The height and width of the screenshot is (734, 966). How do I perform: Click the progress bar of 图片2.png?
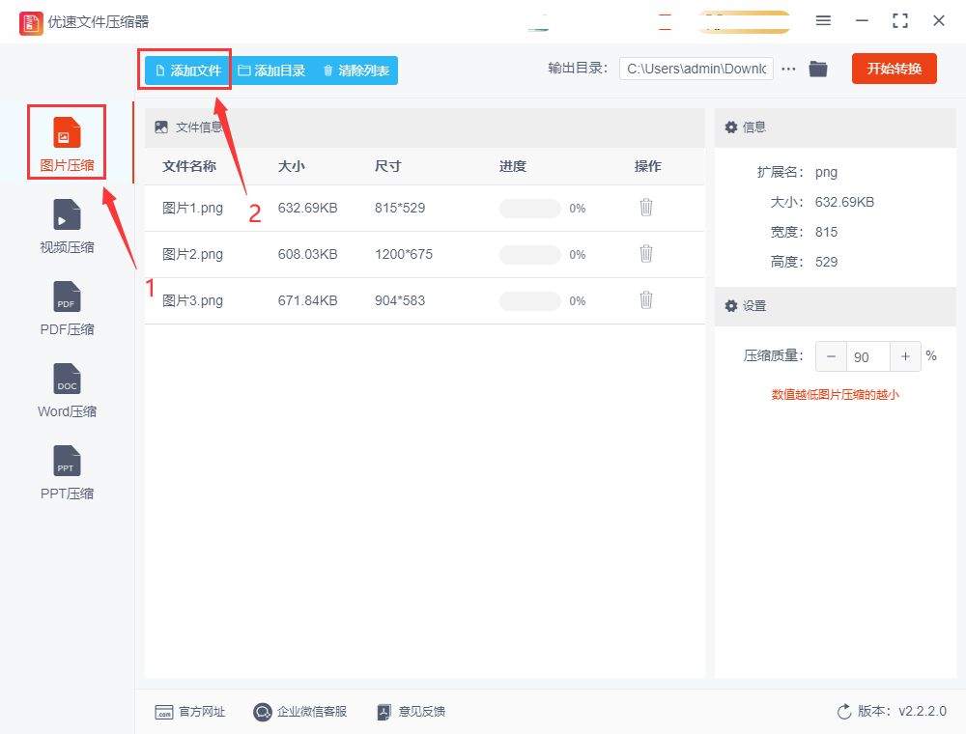[x=529, y=254]
